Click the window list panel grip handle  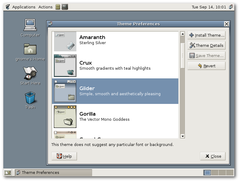14,173
